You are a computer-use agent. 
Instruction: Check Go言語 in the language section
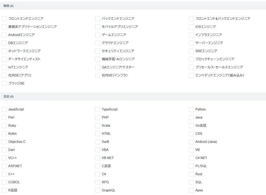[191, 125]
